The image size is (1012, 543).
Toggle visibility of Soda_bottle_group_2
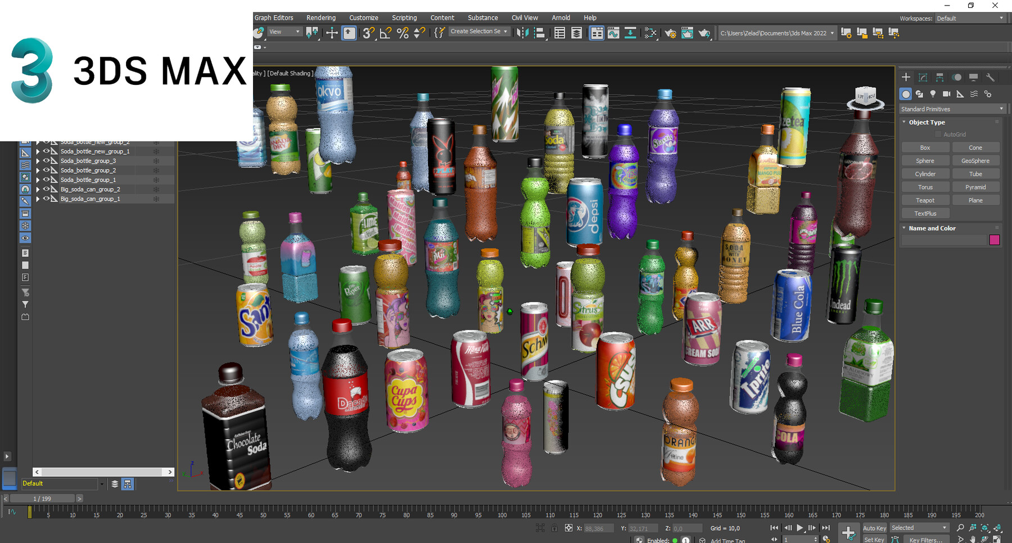tap(47, 170)
